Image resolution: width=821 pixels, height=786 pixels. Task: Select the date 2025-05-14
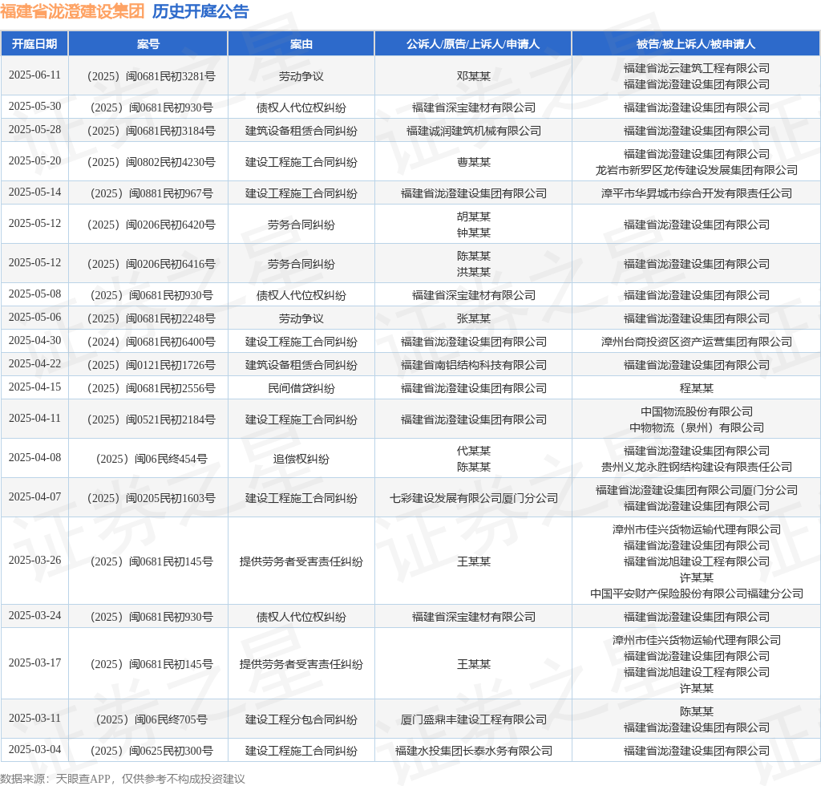(x=34, y=192)
